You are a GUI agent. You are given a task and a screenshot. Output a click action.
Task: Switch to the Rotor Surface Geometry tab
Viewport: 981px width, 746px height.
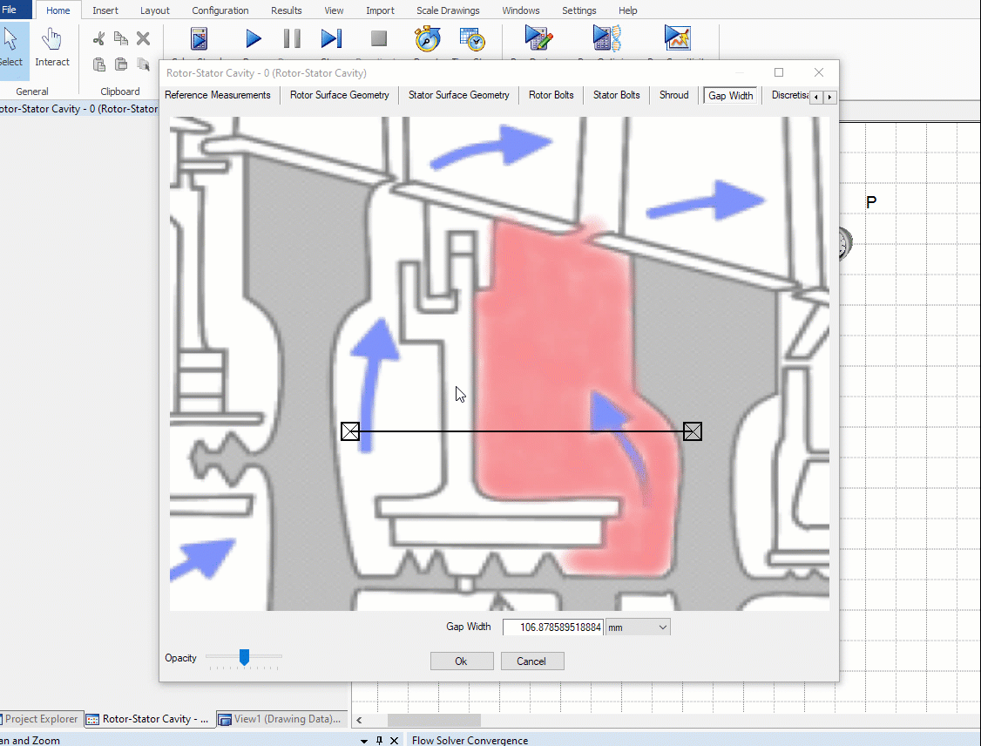pos(340,95)
